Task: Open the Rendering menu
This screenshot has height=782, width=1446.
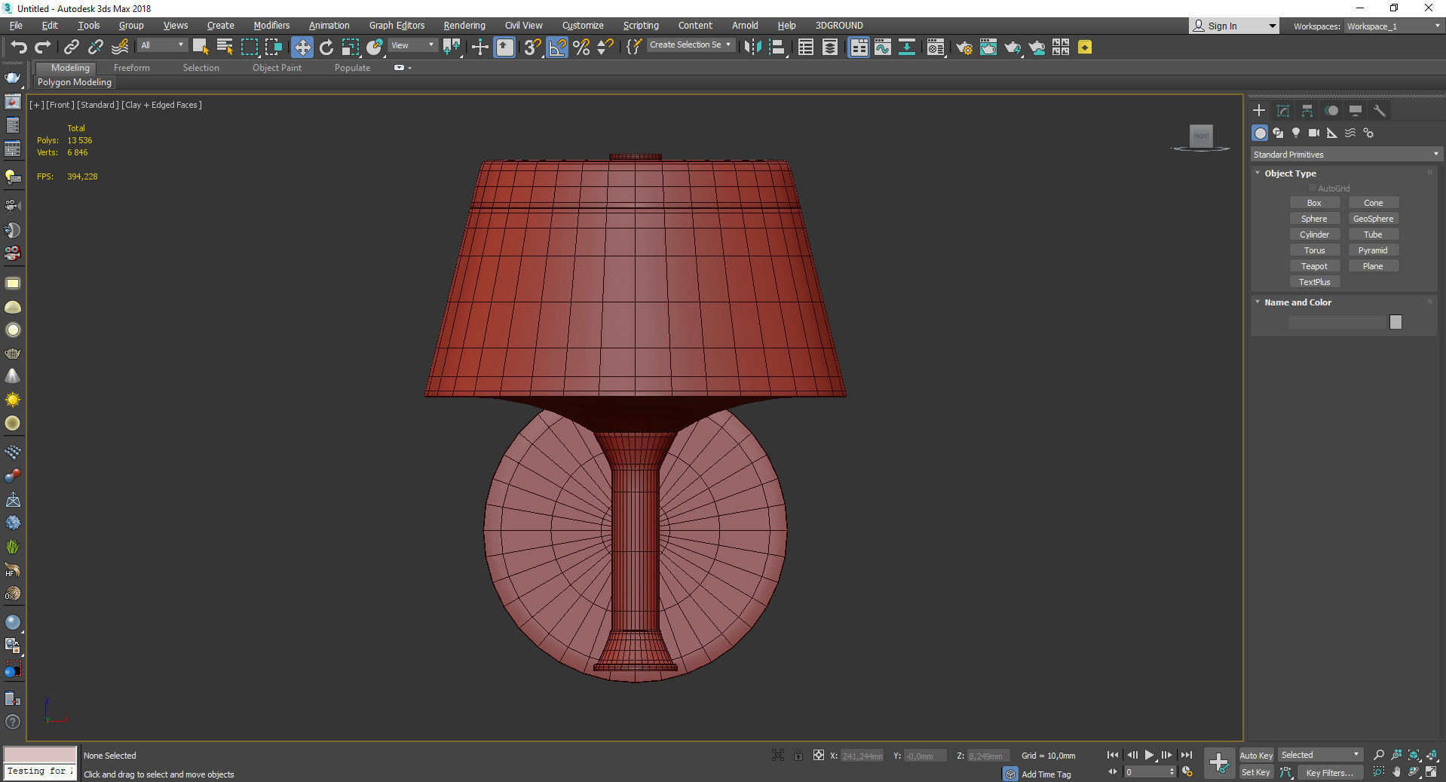Action: point(464,26)
